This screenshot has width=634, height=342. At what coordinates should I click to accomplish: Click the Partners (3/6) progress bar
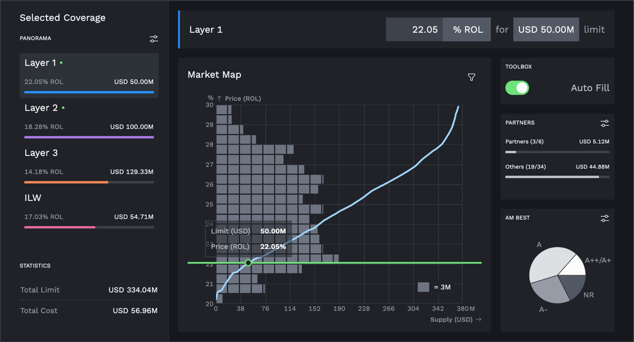557,152
